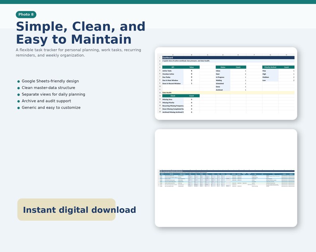The image size is (316, 252).
Task: Select the Archived status cell
Action: tap(223, 90)
